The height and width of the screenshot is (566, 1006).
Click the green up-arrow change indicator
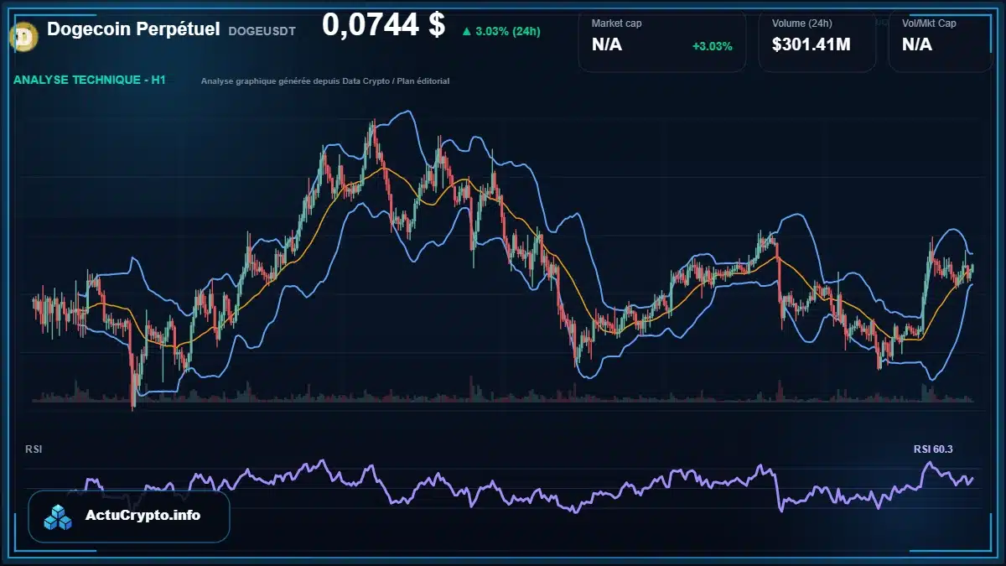click(466, 32)
